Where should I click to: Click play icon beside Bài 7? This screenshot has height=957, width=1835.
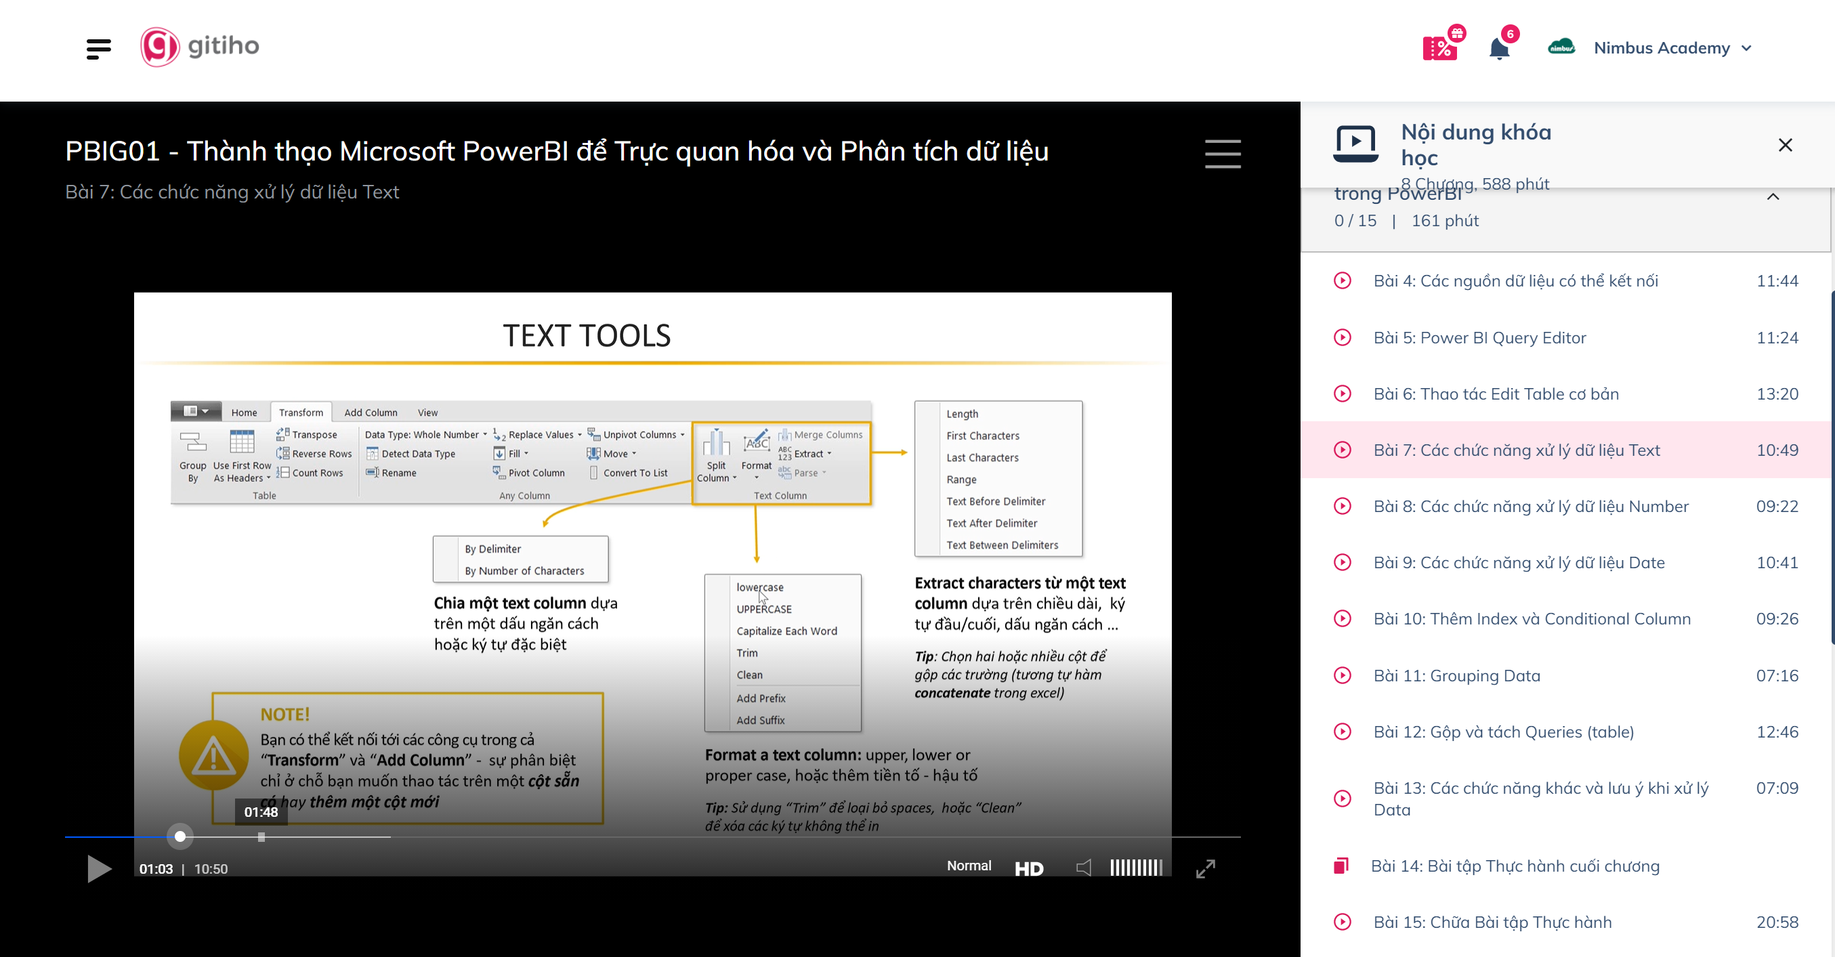[1342, 450]
